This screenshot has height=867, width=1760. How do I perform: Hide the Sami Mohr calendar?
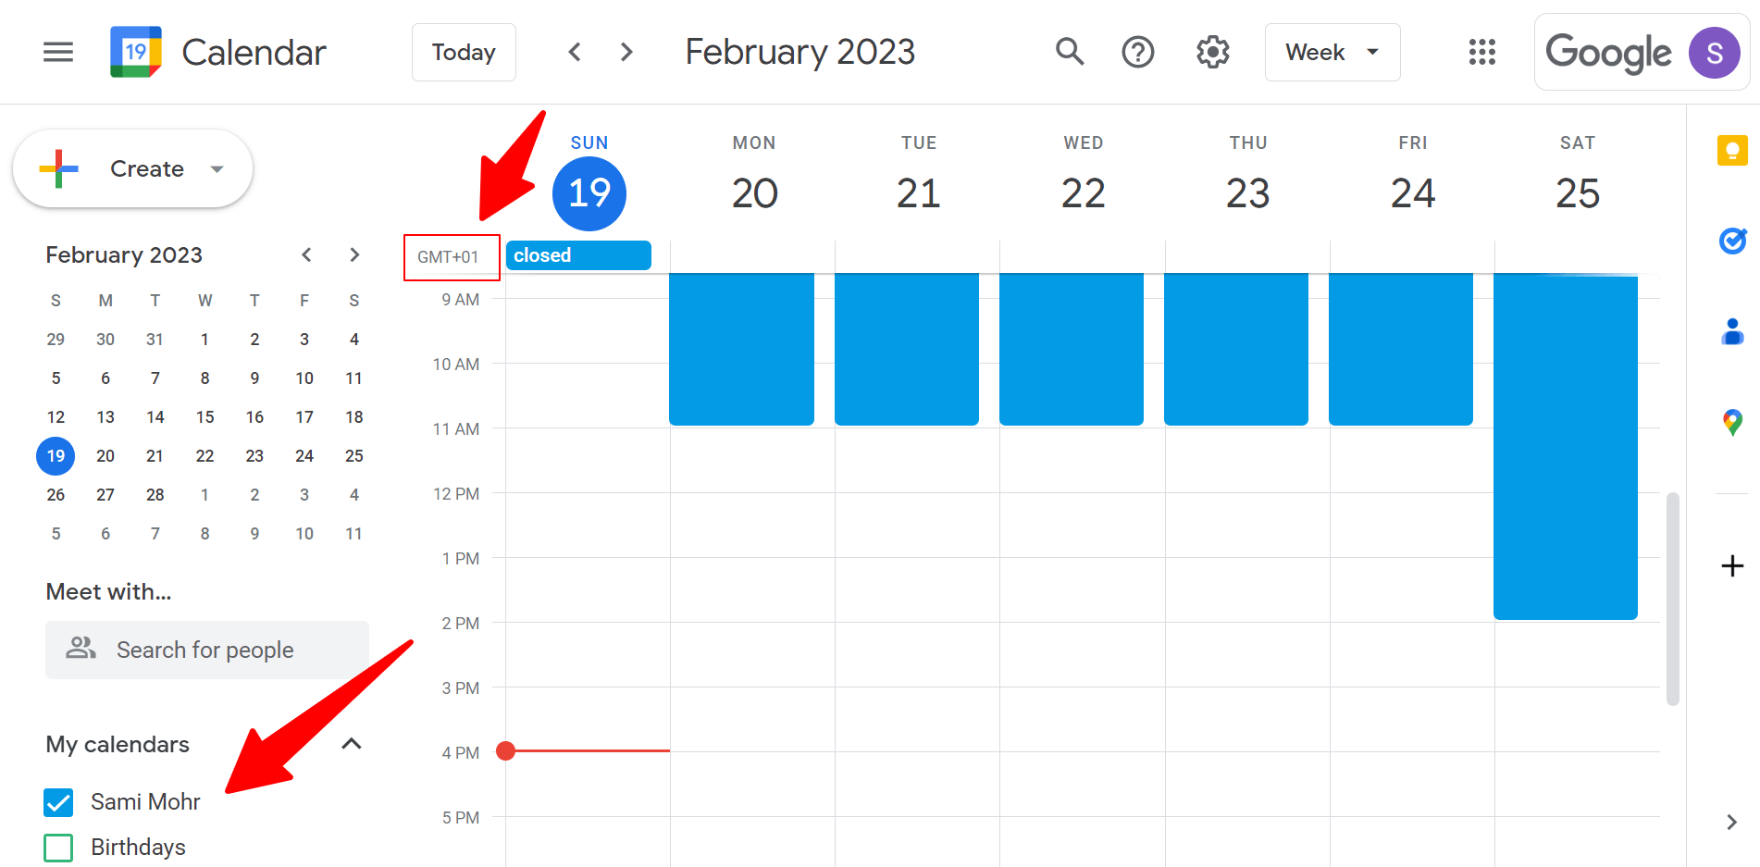57,801
